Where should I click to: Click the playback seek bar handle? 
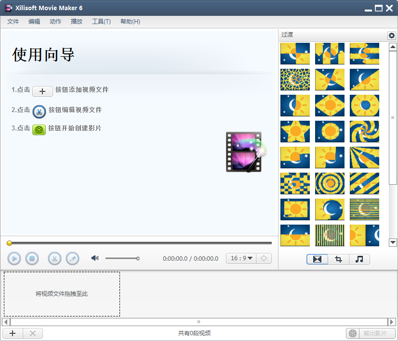pyautogui.click(x=9, y=243)
